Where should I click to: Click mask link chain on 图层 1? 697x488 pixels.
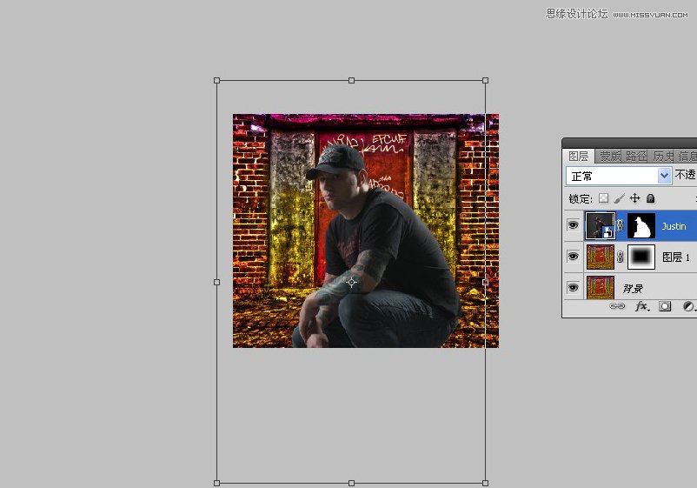(621, 257)
